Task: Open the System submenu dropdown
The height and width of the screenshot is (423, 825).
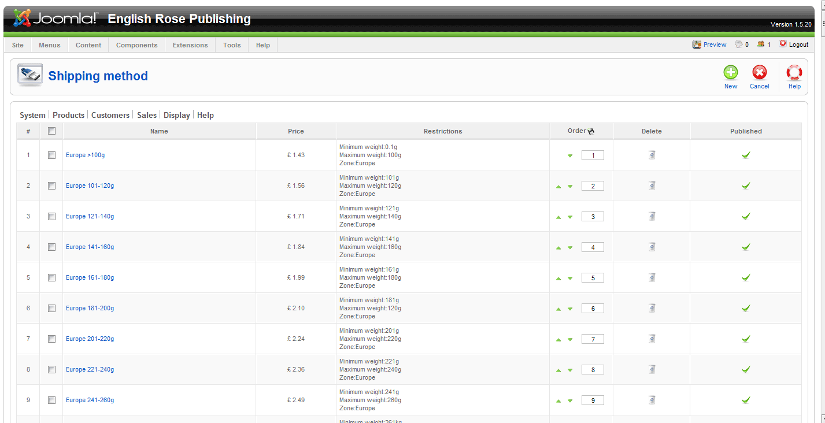Action: pos(32,115)
